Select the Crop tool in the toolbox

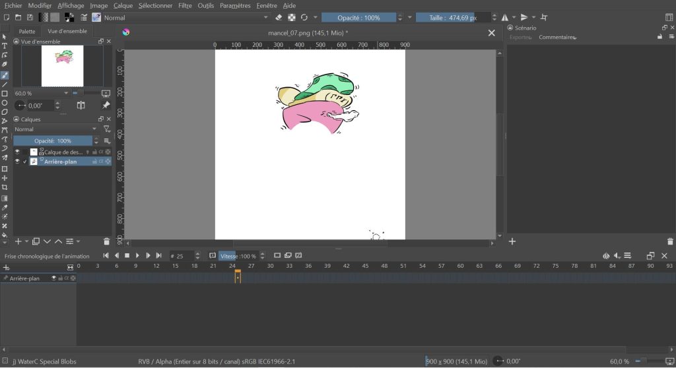click(x=5, y=187)
